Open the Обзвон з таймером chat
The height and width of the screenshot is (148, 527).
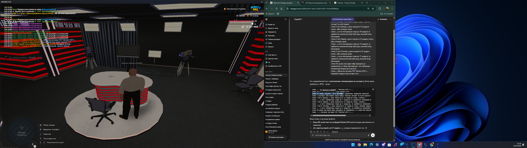pyautogui.click(x=277, y=79)
